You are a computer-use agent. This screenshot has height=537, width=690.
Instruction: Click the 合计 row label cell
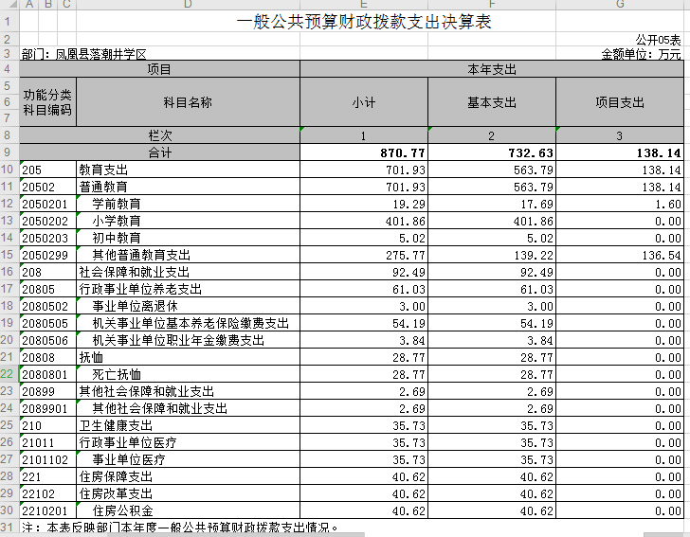click(160, 152)
